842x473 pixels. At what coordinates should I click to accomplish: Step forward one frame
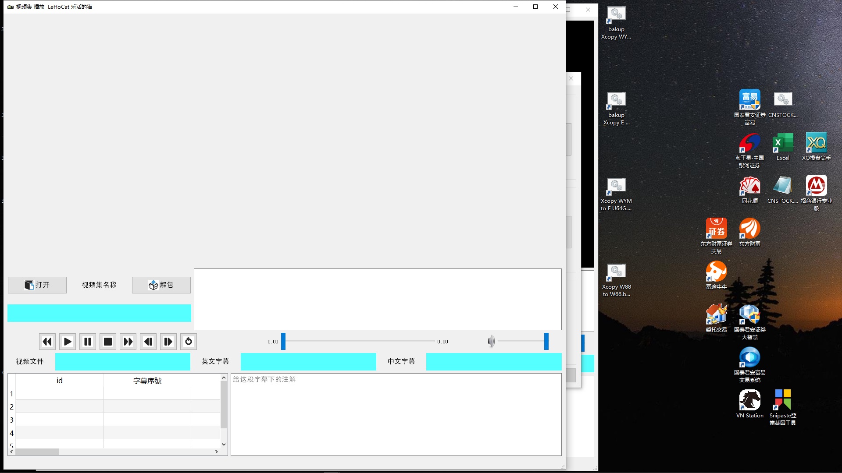168,342
